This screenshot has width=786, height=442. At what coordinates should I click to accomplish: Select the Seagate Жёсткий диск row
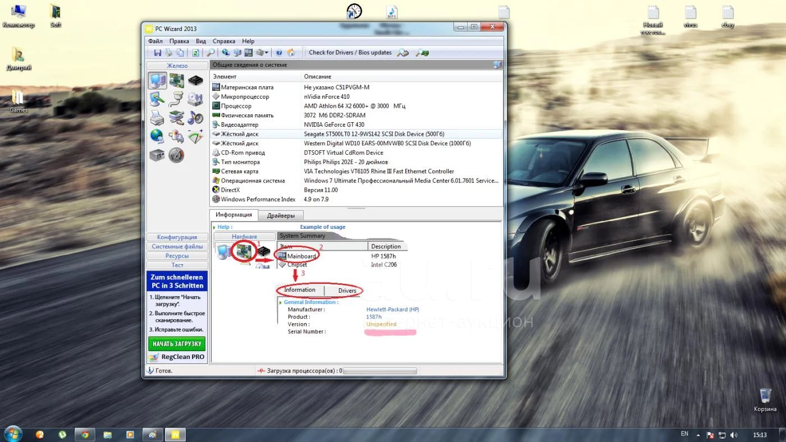[x=357, y=134]
